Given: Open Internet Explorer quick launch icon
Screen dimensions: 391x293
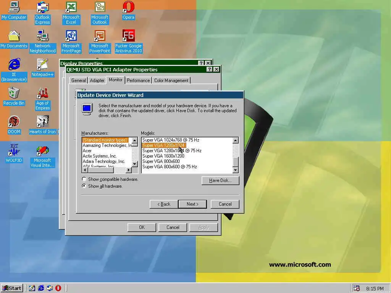Looking at the screenshot, I should (x=41, y=288).
